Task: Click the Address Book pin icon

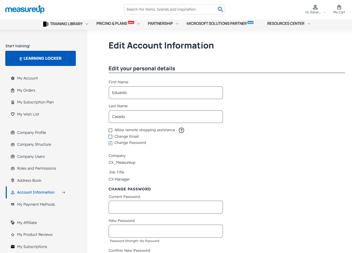Action: 13,180
